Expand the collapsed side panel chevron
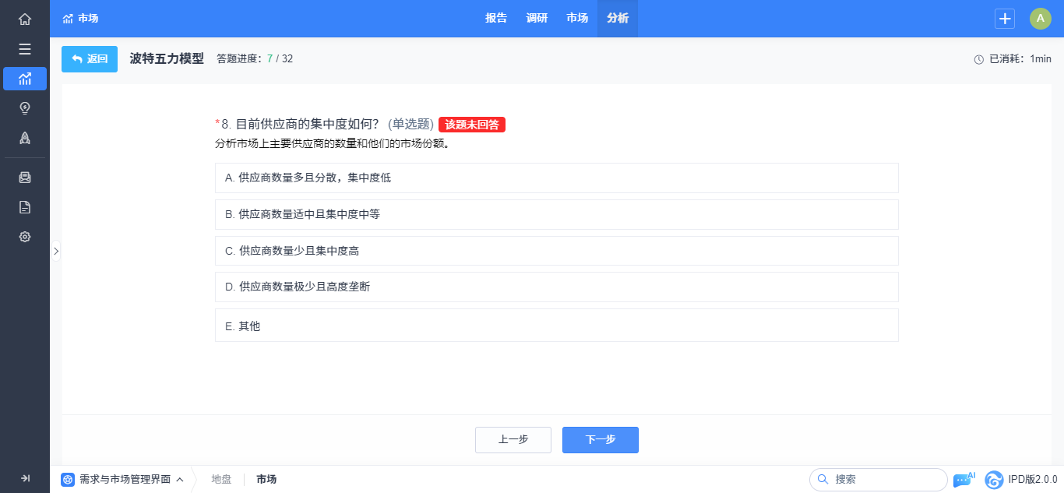The width and height of the screenshot is (1064, 493). tap(55, 251)
